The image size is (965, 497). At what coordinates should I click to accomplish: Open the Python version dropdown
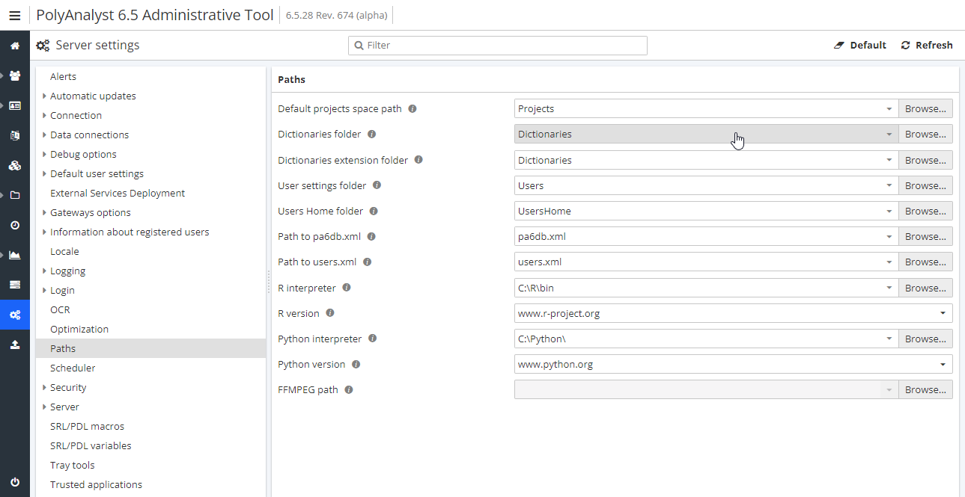942,365
